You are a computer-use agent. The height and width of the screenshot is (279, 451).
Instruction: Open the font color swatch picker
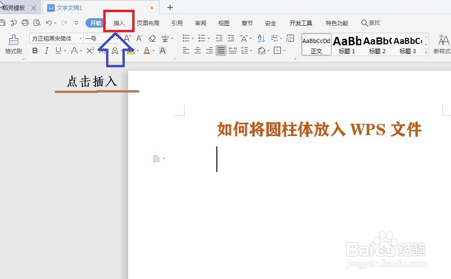pyautogui.click(x=146, y=50)
